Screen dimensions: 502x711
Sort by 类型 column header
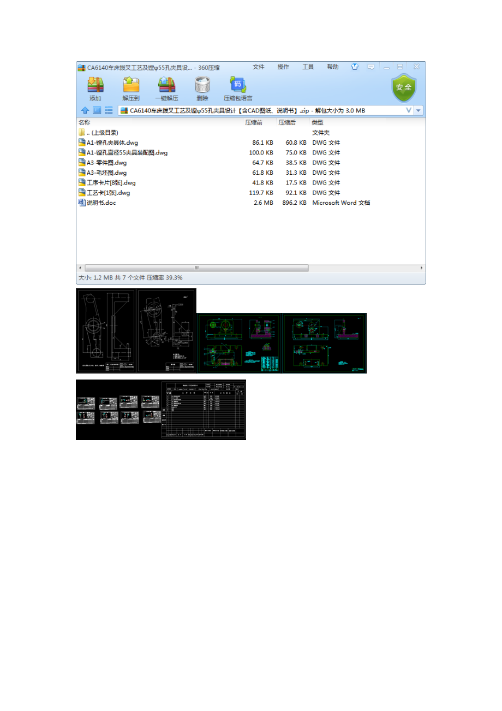tap(318, 123)
